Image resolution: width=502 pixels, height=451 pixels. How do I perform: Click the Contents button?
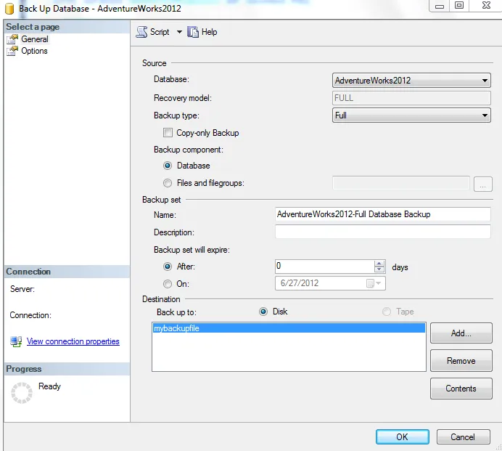click(461, 389)
